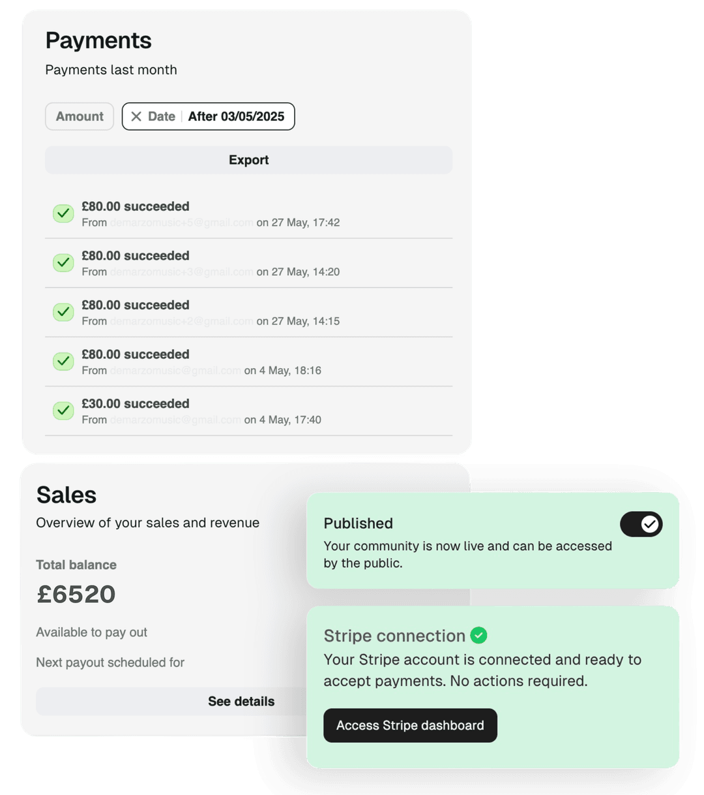
Task: Toggle the Published switch off
Action: [x=641, y=524]
